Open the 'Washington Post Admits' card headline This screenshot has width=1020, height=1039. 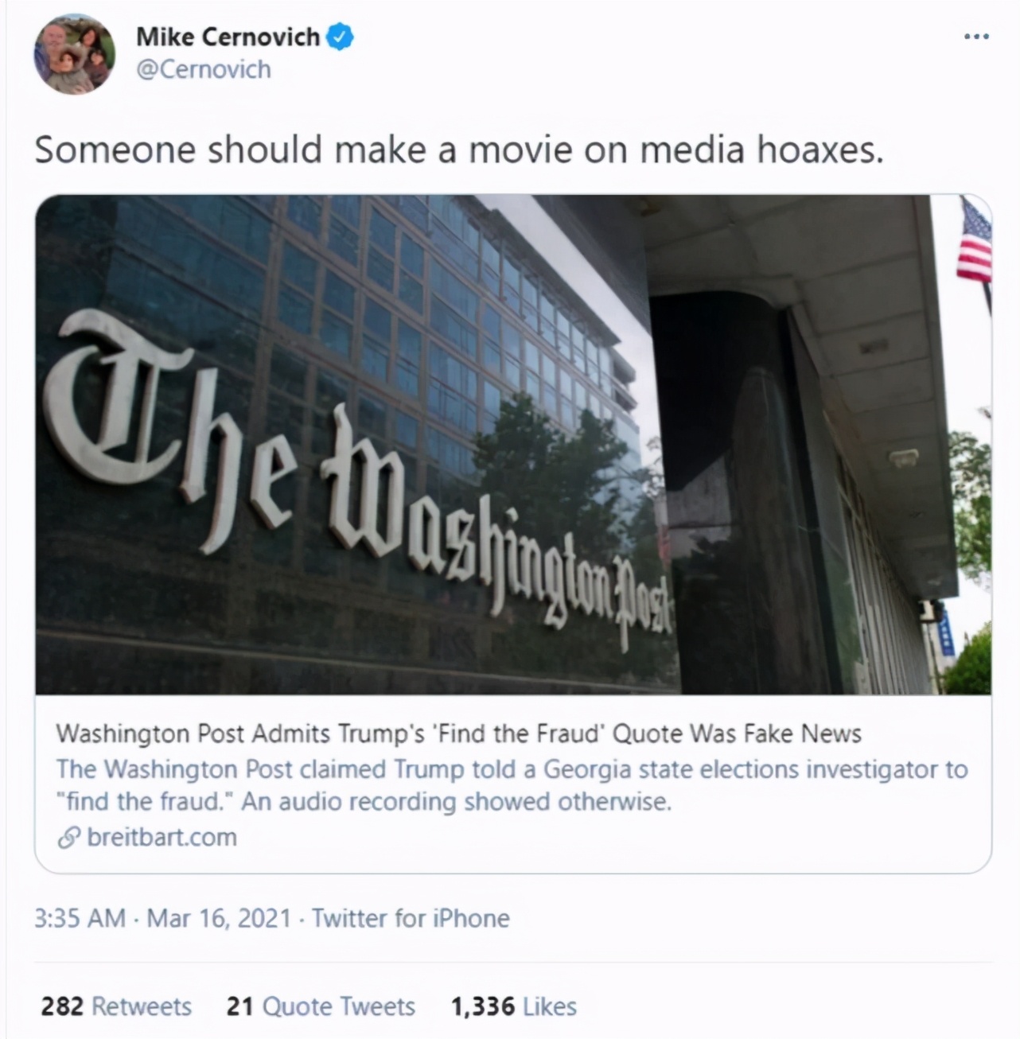(458, 733)
